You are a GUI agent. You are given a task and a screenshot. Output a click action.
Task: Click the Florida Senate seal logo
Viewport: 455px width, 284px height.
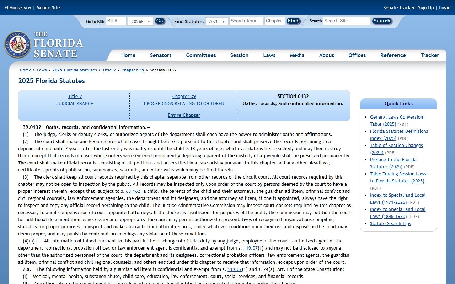[17, 45]
